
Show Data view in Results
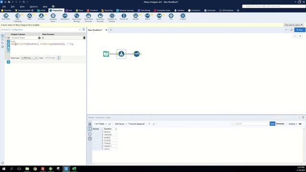click(272, 124)
